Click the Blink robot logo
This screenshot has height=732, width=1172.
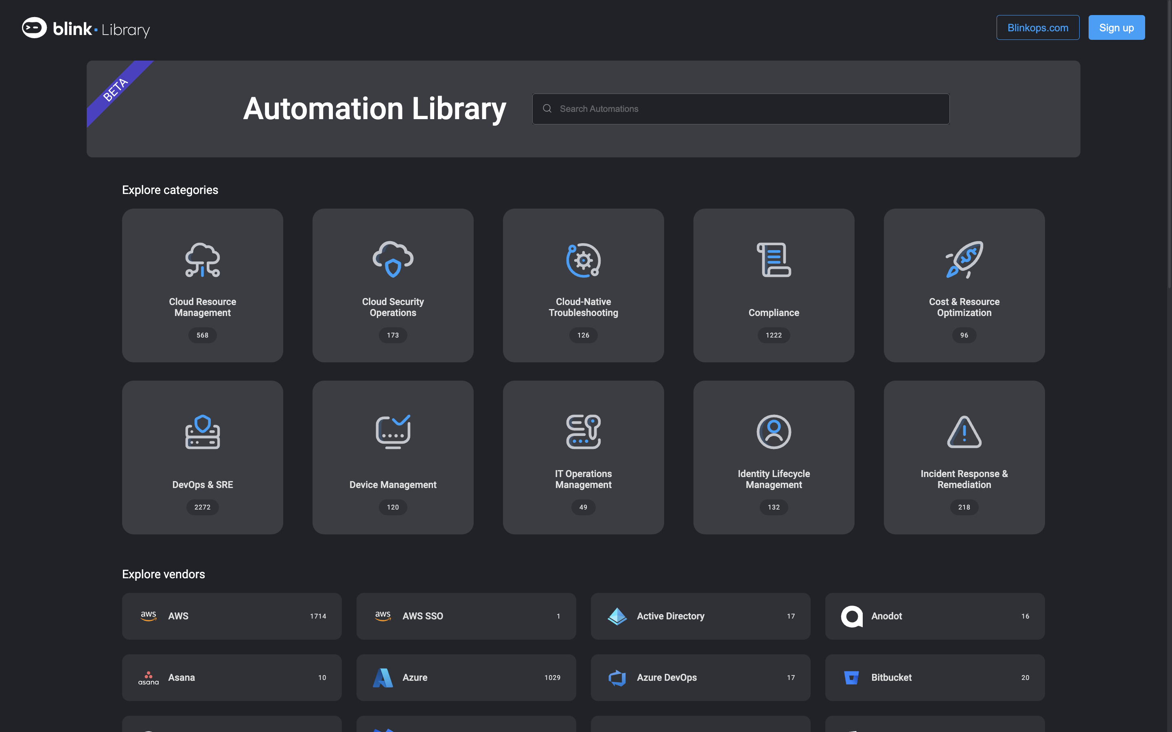tap(34, 28)
